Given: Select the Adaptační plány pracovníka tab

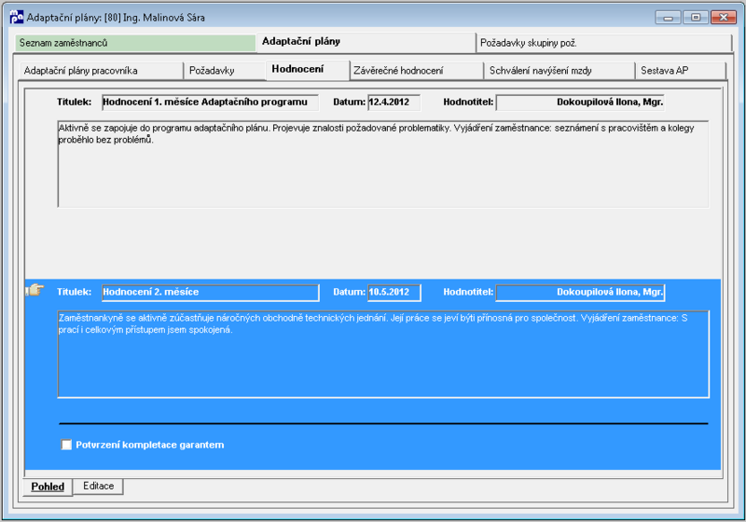Looking at the screenshot, I should click(102, 70).
